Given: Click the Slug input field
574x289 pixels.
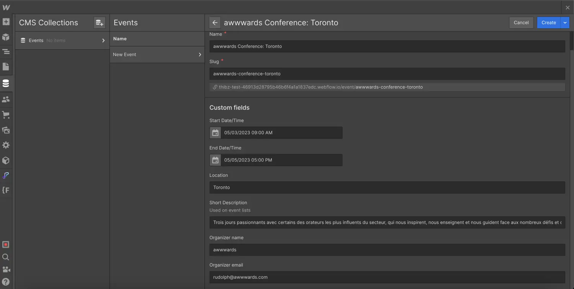Looking at the screenshot, I should tap(387, 73).
